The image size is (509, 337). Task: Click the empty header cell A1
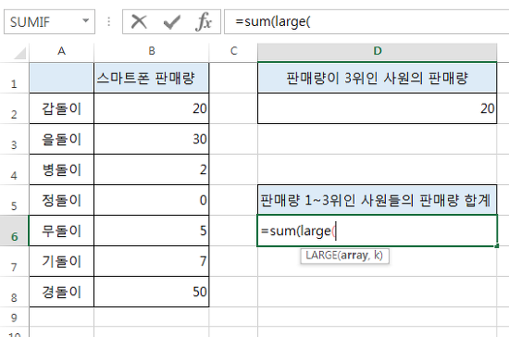coord(61,78)
